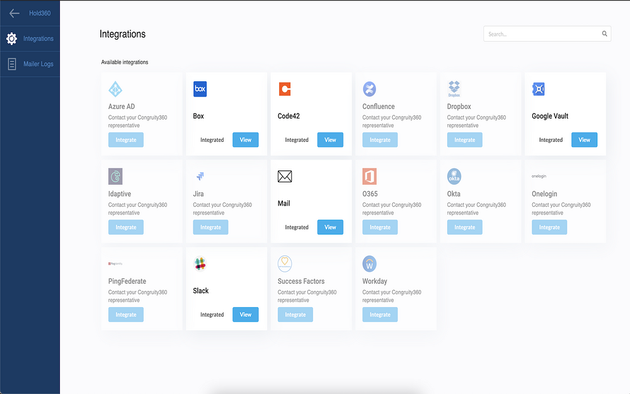Click Integrate on Success Factors card
This screenshot has width=630, height=394.
click(x=295, y=315)
